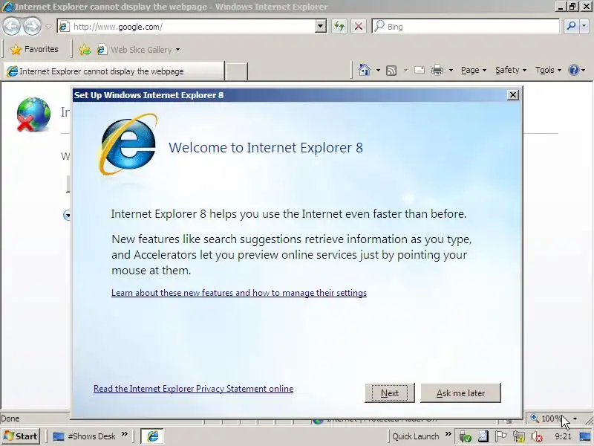Click the green shield tray icon
This screenshot has width=594, height=446.
465,437
